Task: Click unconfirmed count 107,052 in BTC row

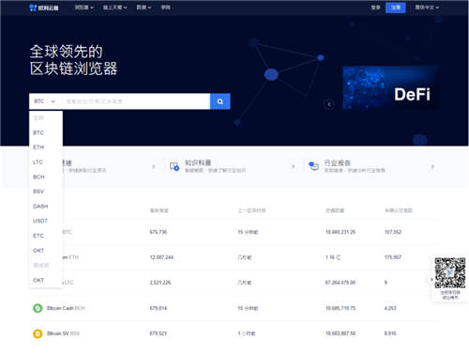Action: click(x=393, y=232)
